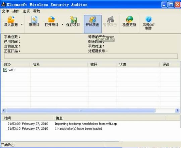The image size is (181, 148).
Task: Open the 动作 menu
Action: [16, 11]
